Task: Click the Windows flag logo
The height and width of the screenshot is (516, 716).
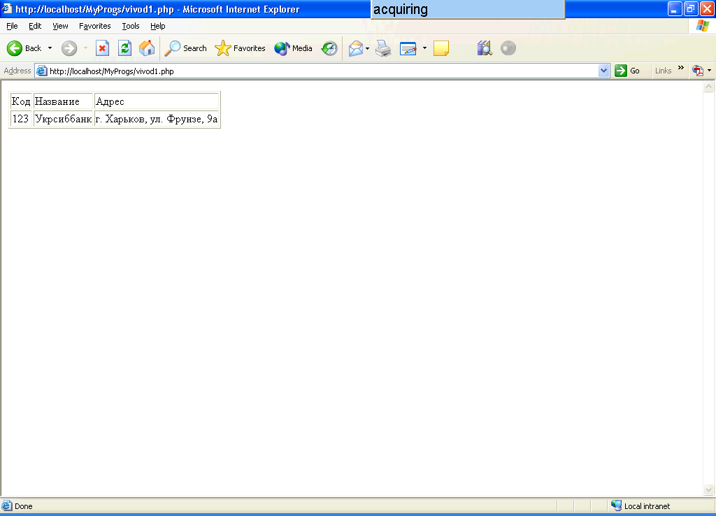Action: pyautogui.click(x=702, y=26)
